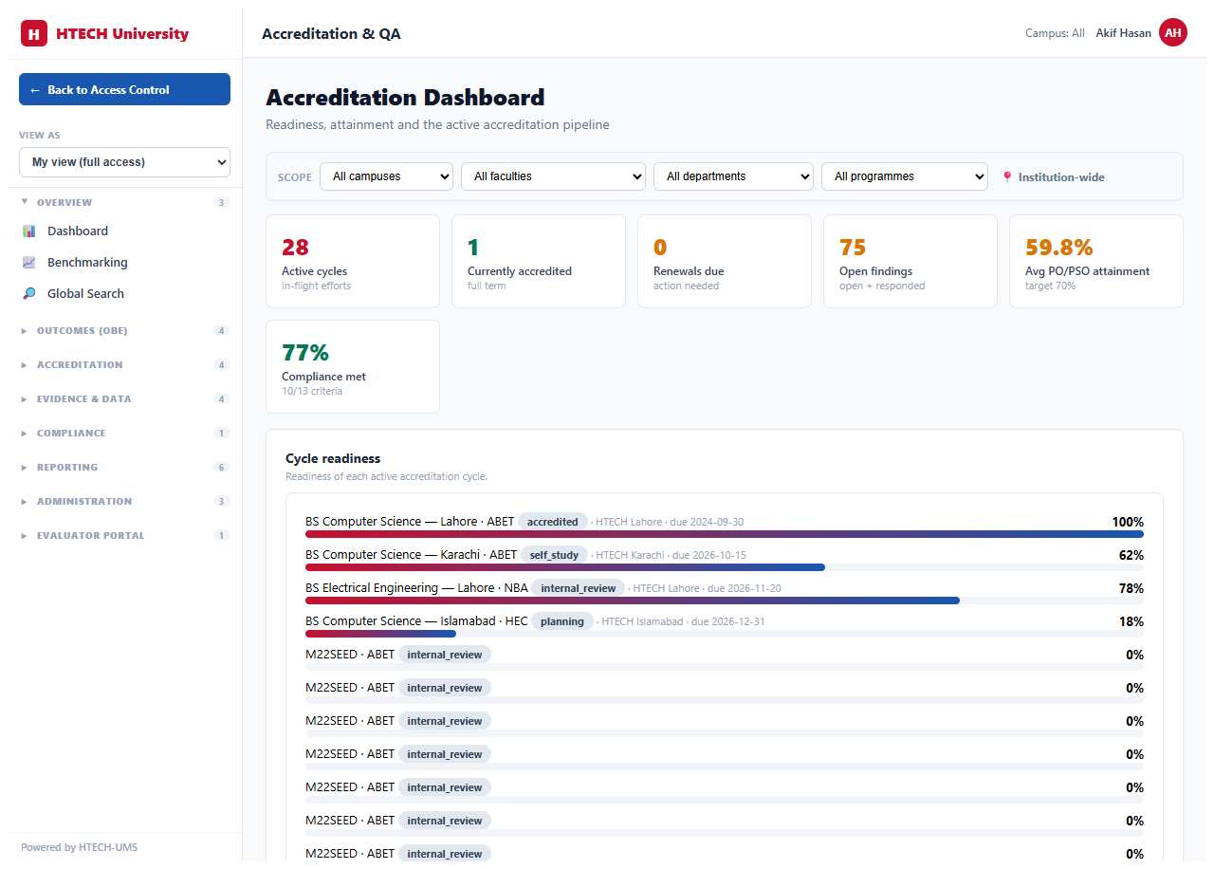
Task: Click the planning status badge
Action: (562, 621)
